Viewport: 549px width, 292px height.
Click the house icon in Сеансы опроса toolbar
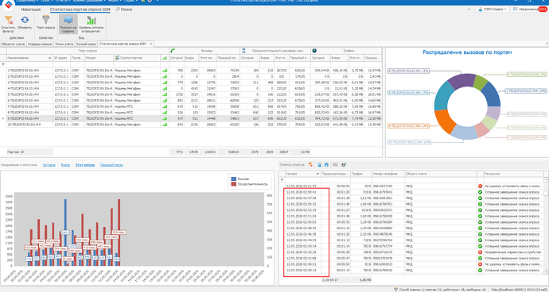tap(326, 164)
